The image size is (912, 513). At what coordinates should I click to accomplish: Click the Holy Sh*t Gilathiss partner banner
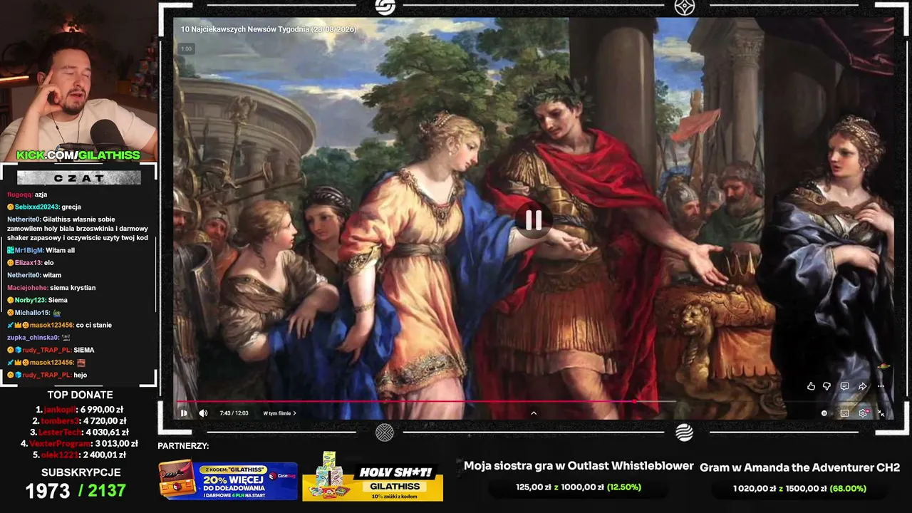click(x=373, y=477)
